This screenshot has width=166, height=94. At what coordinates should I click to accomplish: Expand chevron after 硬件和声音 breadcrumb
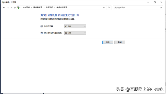(44, 8)
